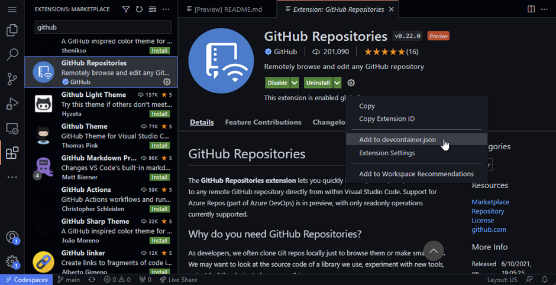Open the Accounts icon in activity bar
Viewport: 556px width, 285px height.
pyautogui.click(x=12, y=237)
